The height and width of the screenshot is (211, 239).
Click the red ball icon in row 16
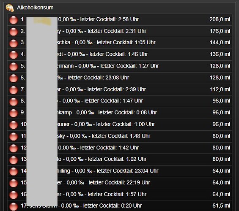14,195
